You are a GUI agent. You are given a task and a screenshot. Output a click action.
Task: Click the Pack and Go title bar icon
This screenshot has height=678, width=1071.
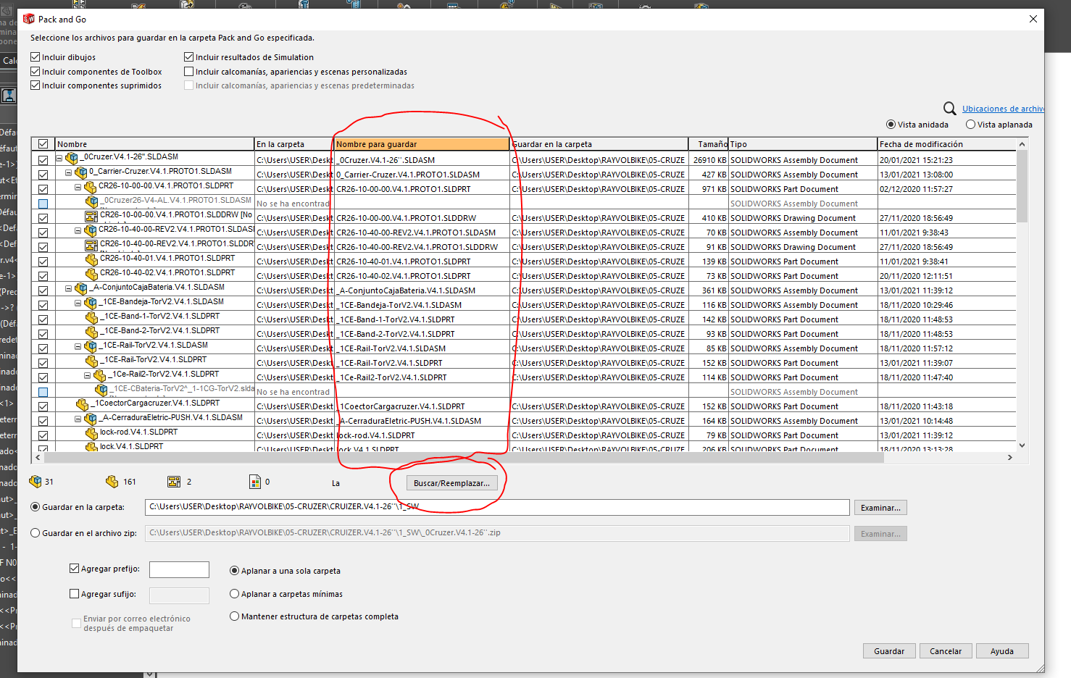coord(29,19)
